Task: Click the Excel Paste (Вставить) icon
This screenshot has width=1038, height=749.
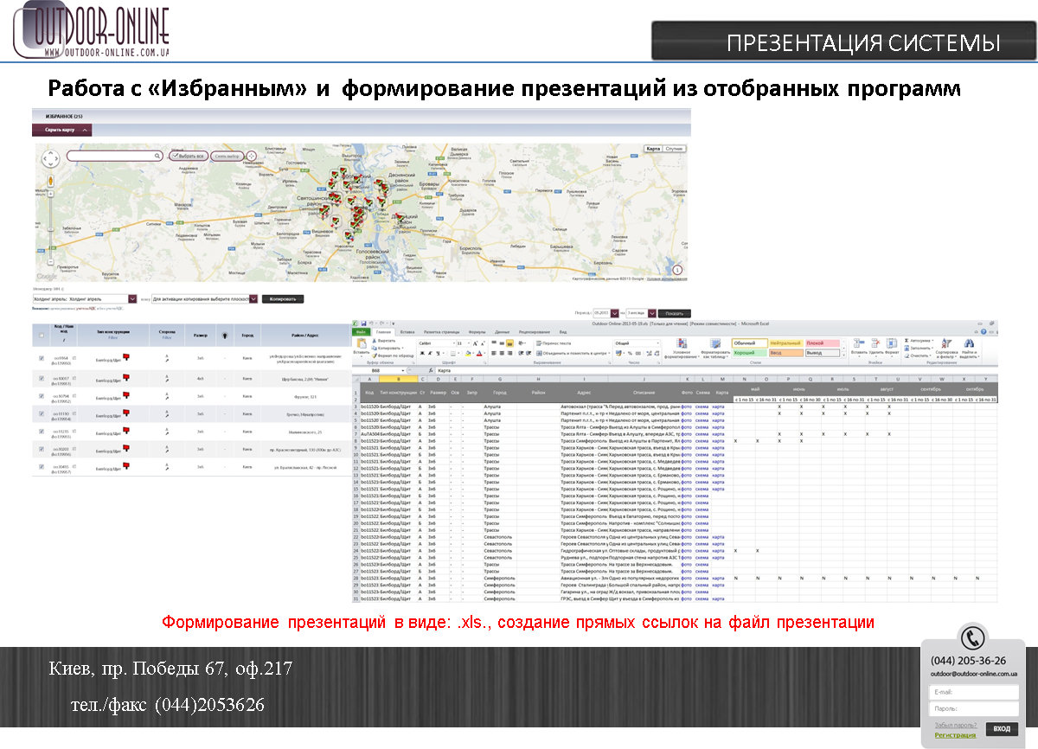Action: click(x=361, y=346)
